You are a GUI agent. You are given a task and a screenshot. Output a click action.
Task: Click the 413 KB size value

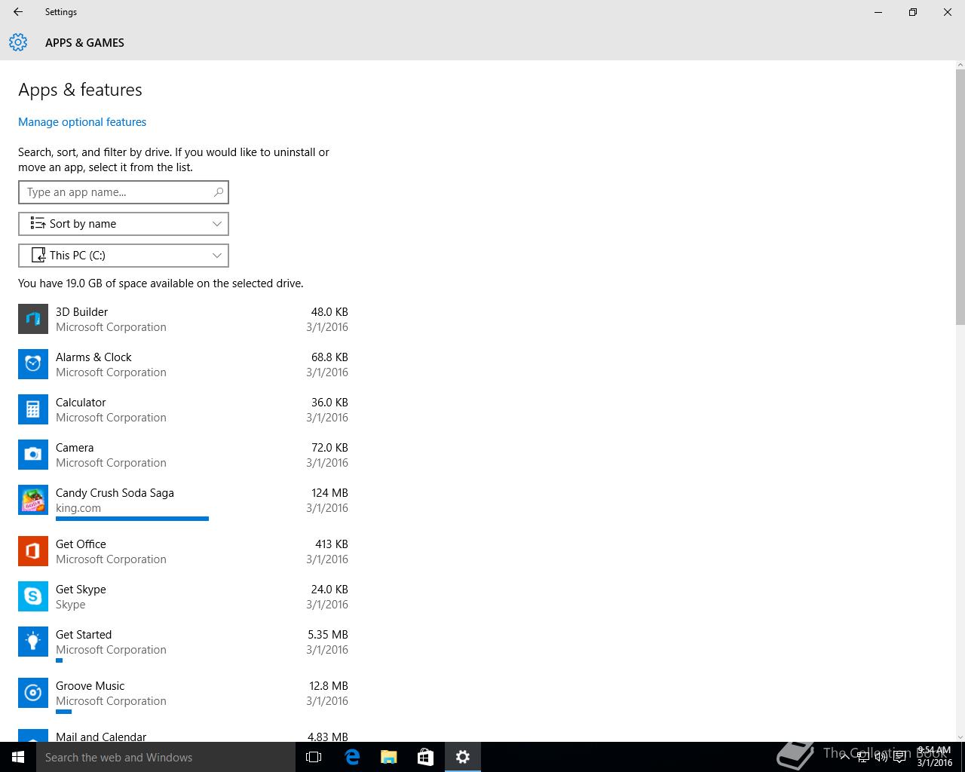point(331,544)
